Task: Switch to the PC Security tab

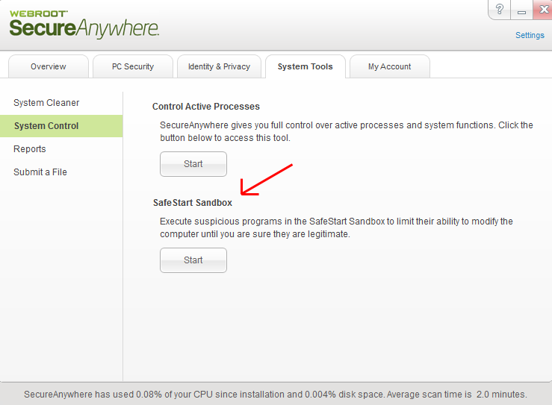Action: [133, 66]
